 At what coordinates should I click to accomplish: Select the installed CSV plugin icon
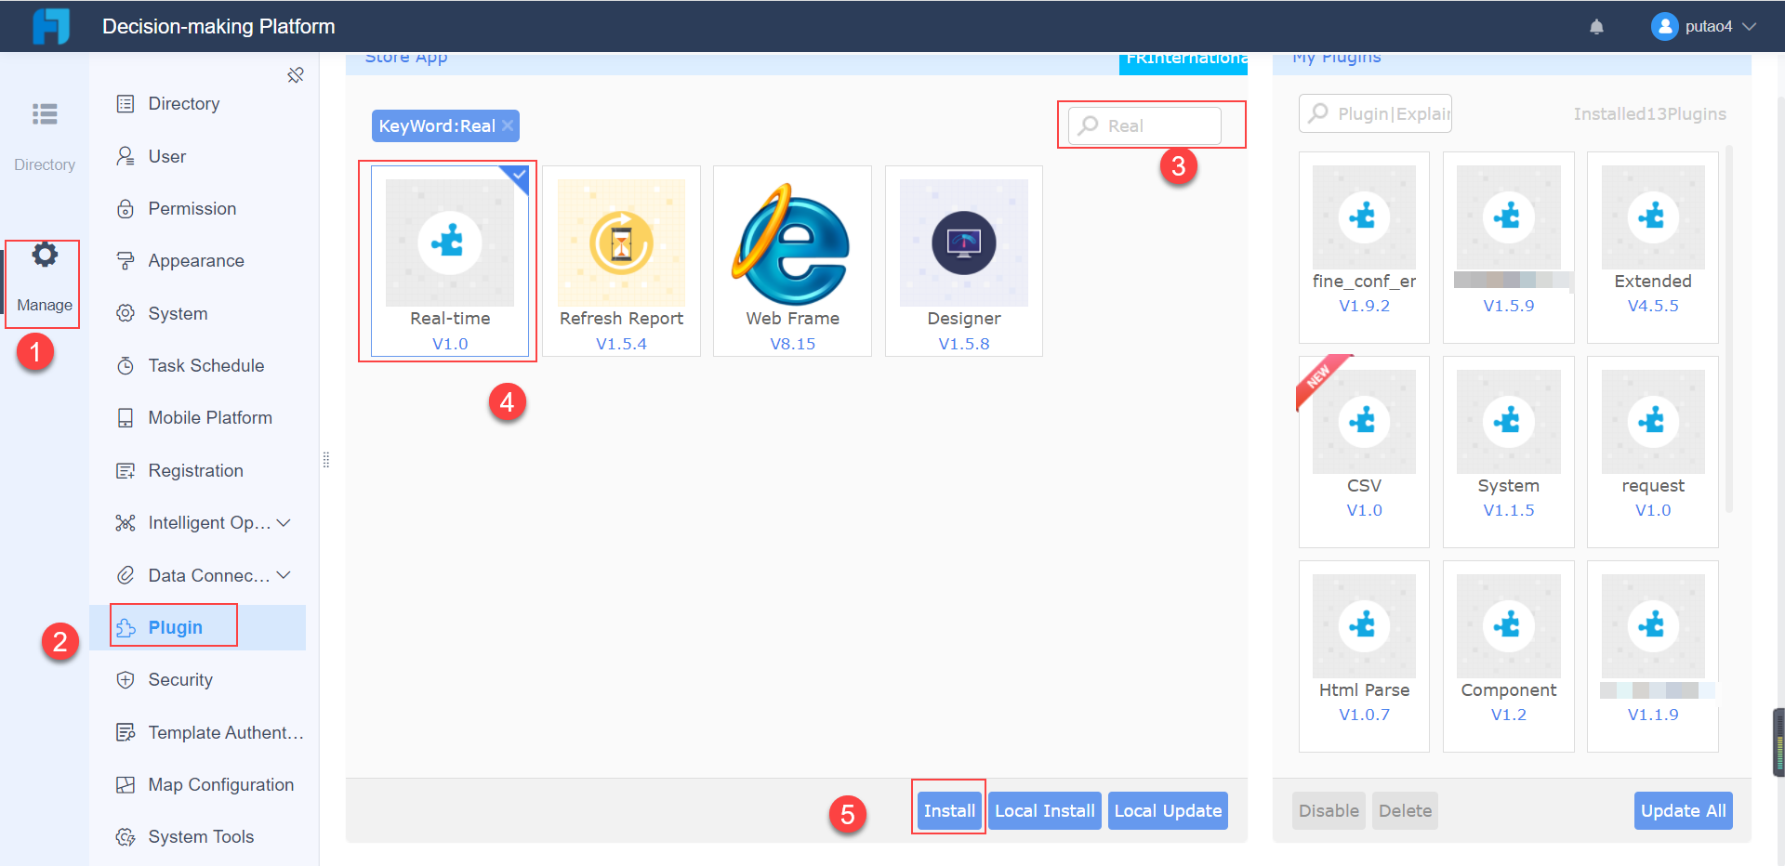pos(1364,422)
